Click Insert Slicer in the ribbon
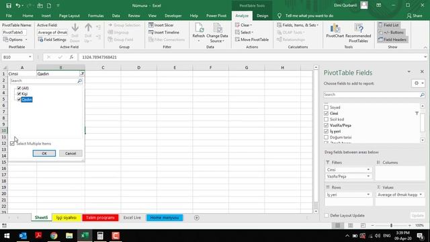 click(161, 25)
